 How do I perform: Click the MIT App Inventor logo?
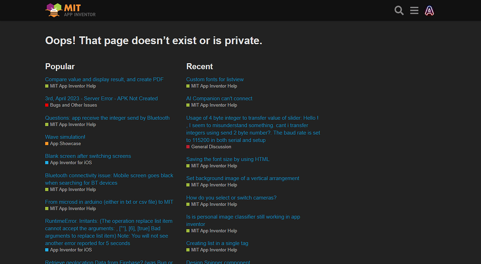pyautogui.click(x=71, y=10)
